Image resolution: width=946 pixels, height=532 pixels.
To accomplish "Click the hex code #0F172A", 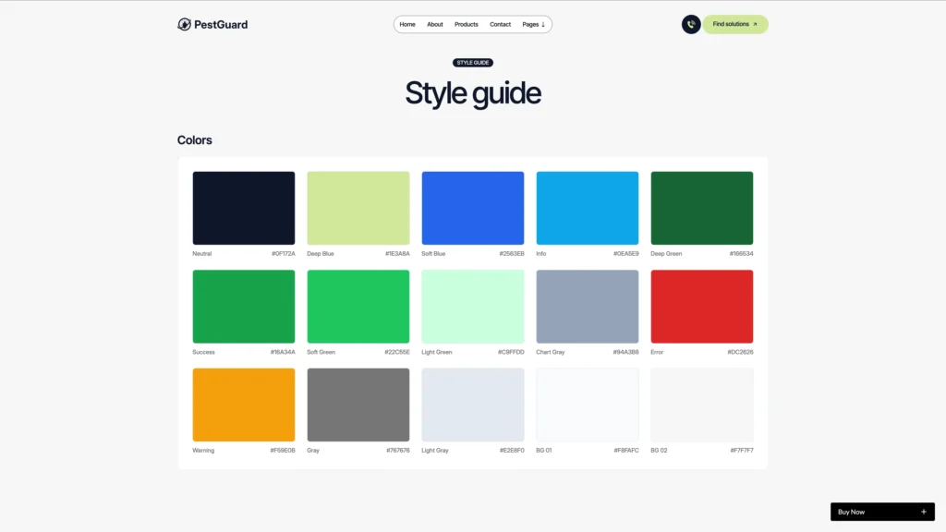I will 283,254.
